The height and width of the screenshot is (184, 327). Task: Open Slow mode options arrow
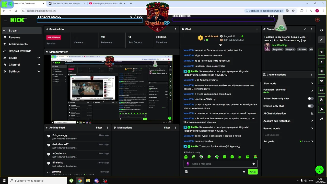pos(312,83)
